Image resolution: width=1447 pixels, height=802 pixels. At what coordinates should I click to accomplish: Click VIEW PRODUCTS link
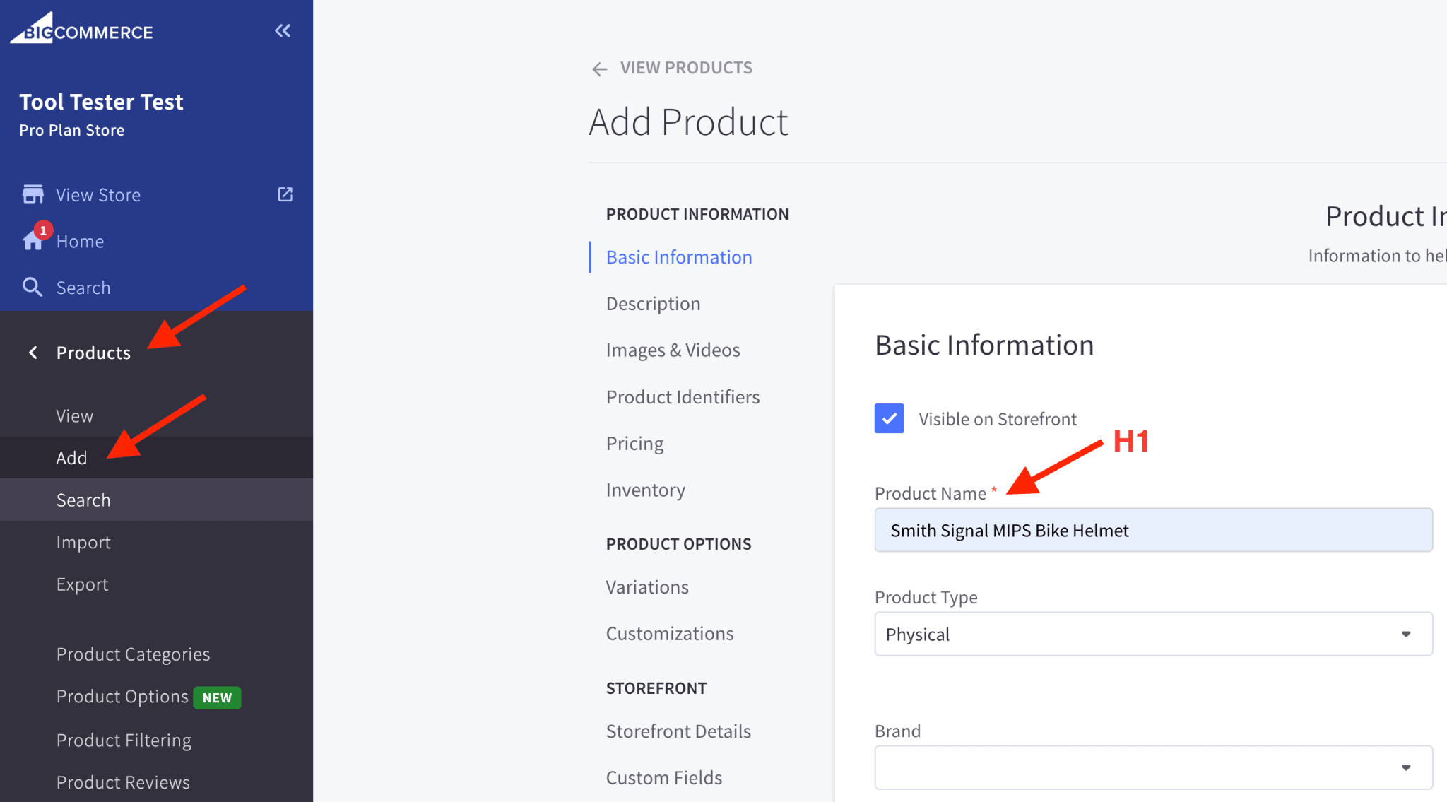(x=685, y=68)
